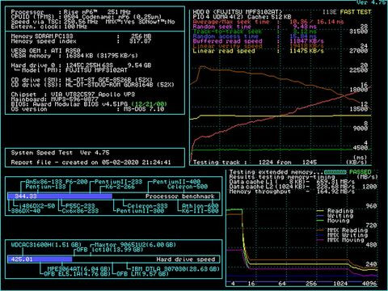Viewport: 388px width, 291px height.
Task: Select the Buffered read speed row
Action: point(258,41)
